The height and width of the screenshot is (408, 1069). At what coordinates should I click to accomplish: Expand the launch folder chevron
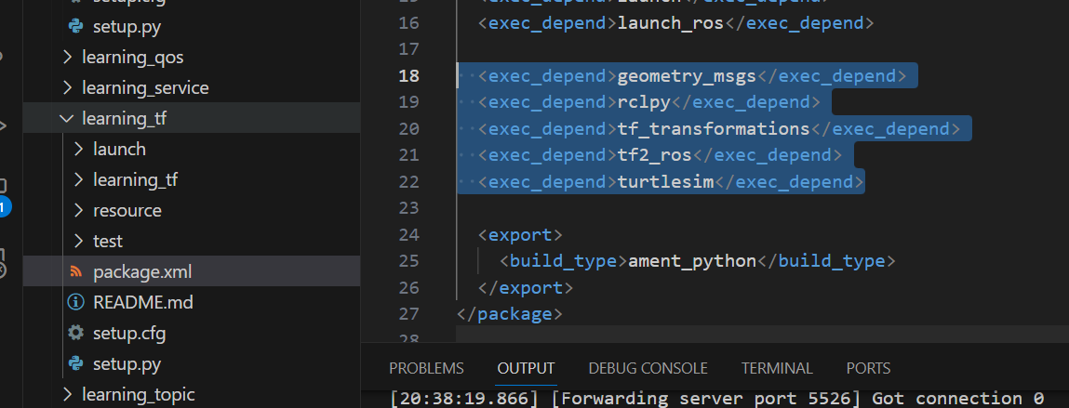pyautogui.click(x=78, y=150)
